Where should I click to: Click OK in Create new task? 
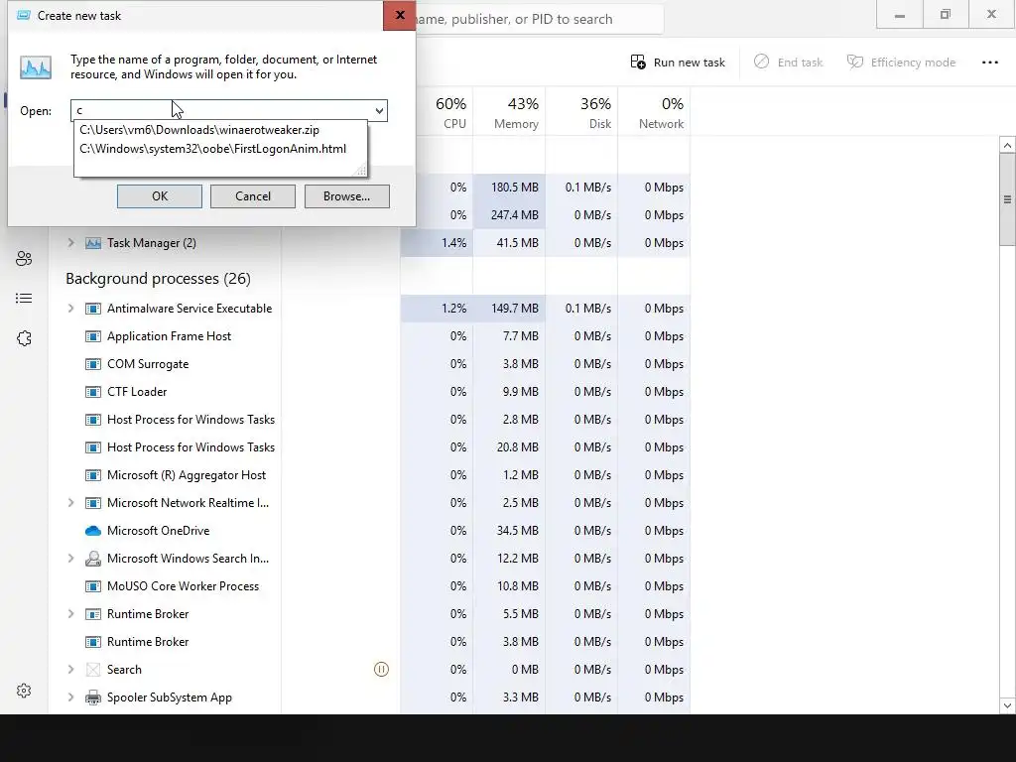pyautogui.click(x=160, y=196)
